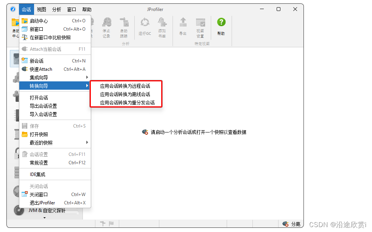
Task: Click the 添加书签 toolbar icon
Action: [x=162, y=22]
